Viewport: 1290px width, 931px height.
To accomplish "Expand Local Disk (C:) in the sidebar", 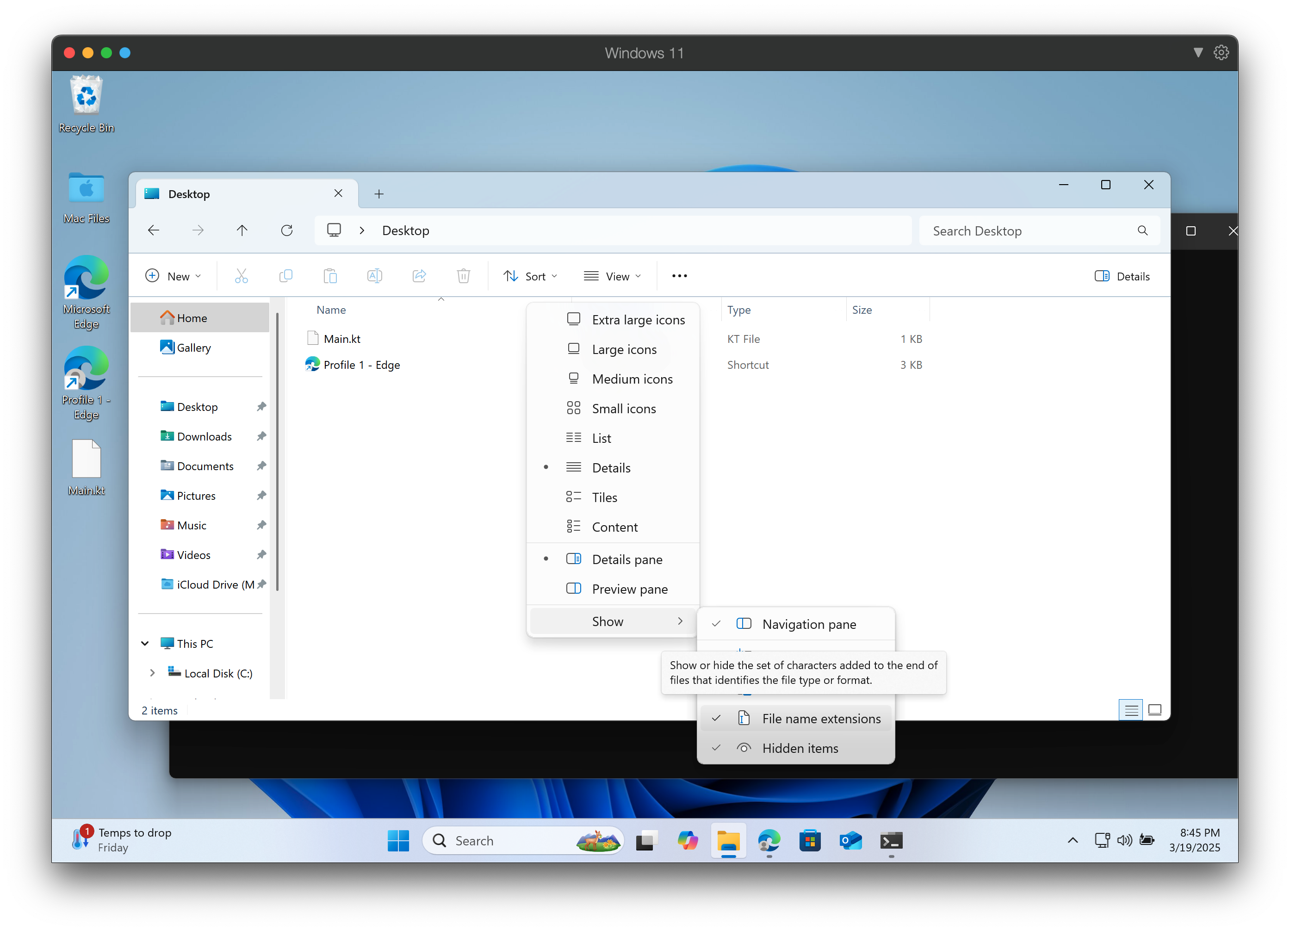I will pos(152,673).
